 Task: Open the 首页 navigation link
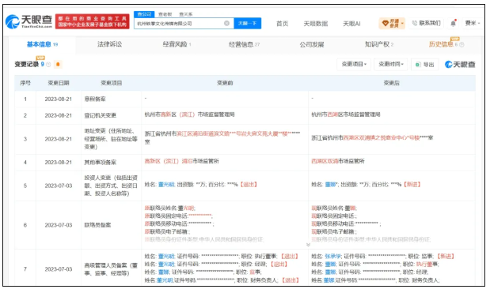click(282, 24)
